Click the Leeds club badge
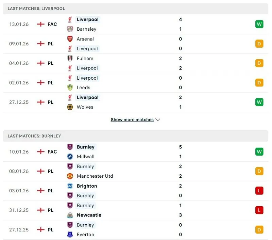 [x=70, y=87]
